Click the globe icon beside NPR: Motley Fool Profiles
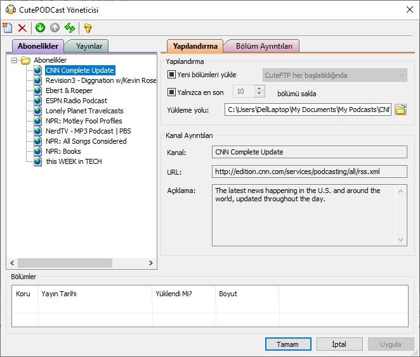Screen dimensions: 420x357 pos(38,121)
